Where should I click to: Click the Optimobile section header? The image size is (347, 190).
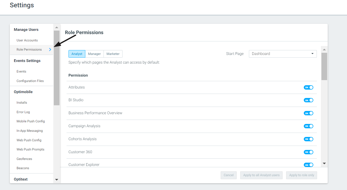23,92
